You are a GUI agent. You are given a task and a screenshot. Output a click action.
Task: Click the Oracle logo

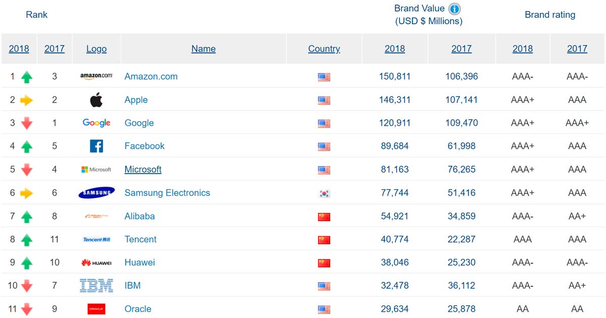pos(96,309)
